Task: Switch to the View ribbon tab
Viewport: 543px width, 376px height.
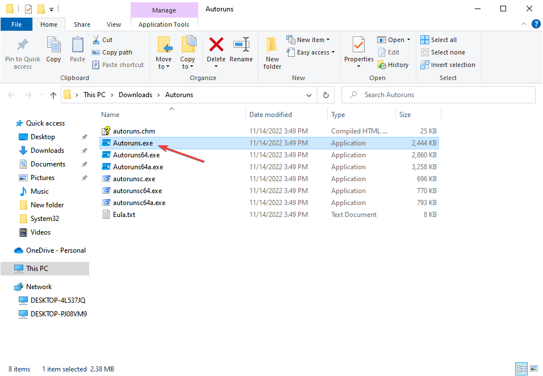Action: 114,24
